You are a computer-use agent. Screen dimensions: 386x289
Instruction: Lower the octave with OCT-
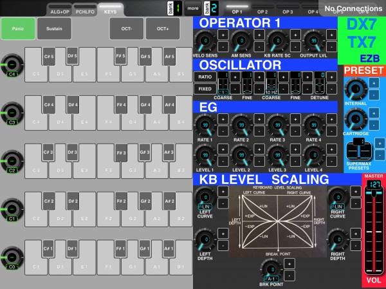tap(127, 28)
